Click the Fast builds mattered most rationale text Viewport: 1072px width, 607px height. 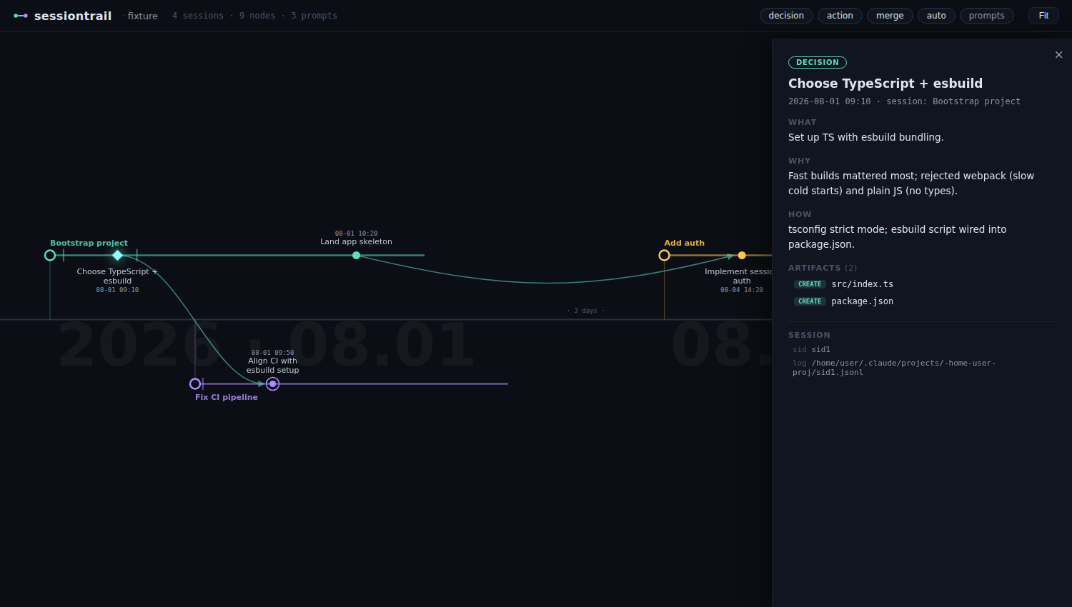click(x=911, y=183)
